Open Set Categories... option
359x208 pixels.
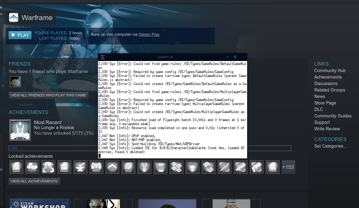(x=330, y=146)
